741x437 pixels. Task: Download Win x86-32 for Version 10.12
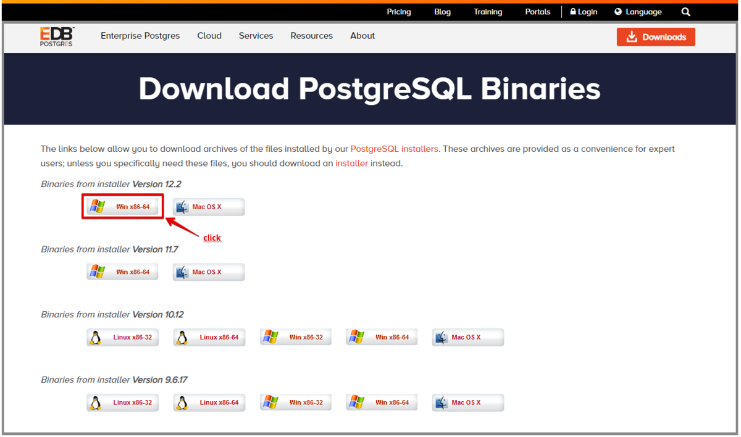point(295,337)
